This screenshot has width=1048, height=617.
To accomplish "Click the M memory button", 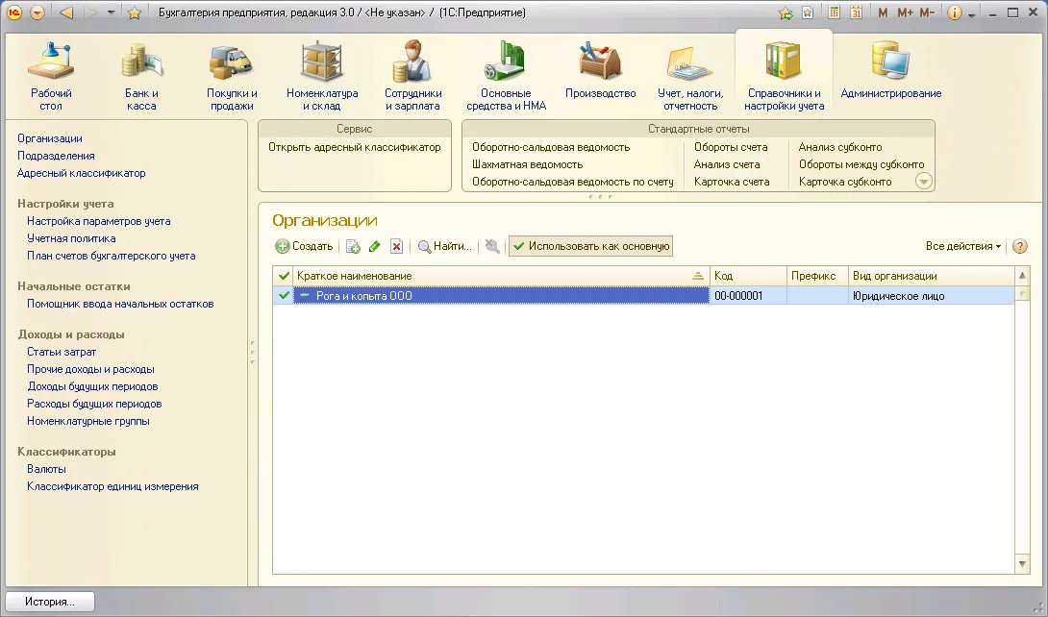I will pyautogui.click(x=883, y=12).
